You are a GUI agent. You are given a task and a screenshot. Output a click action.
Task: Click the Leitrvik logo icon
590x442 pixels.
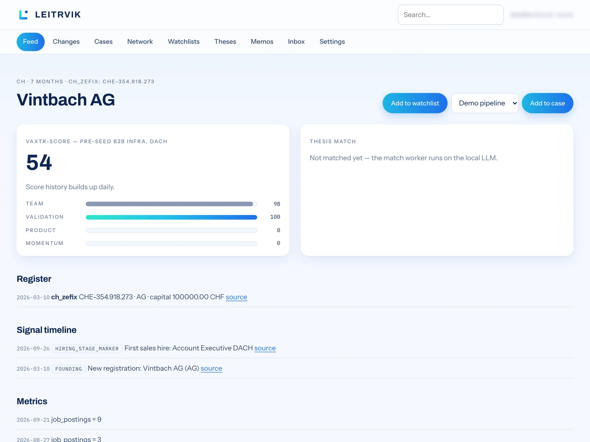[x=23, y=15]
